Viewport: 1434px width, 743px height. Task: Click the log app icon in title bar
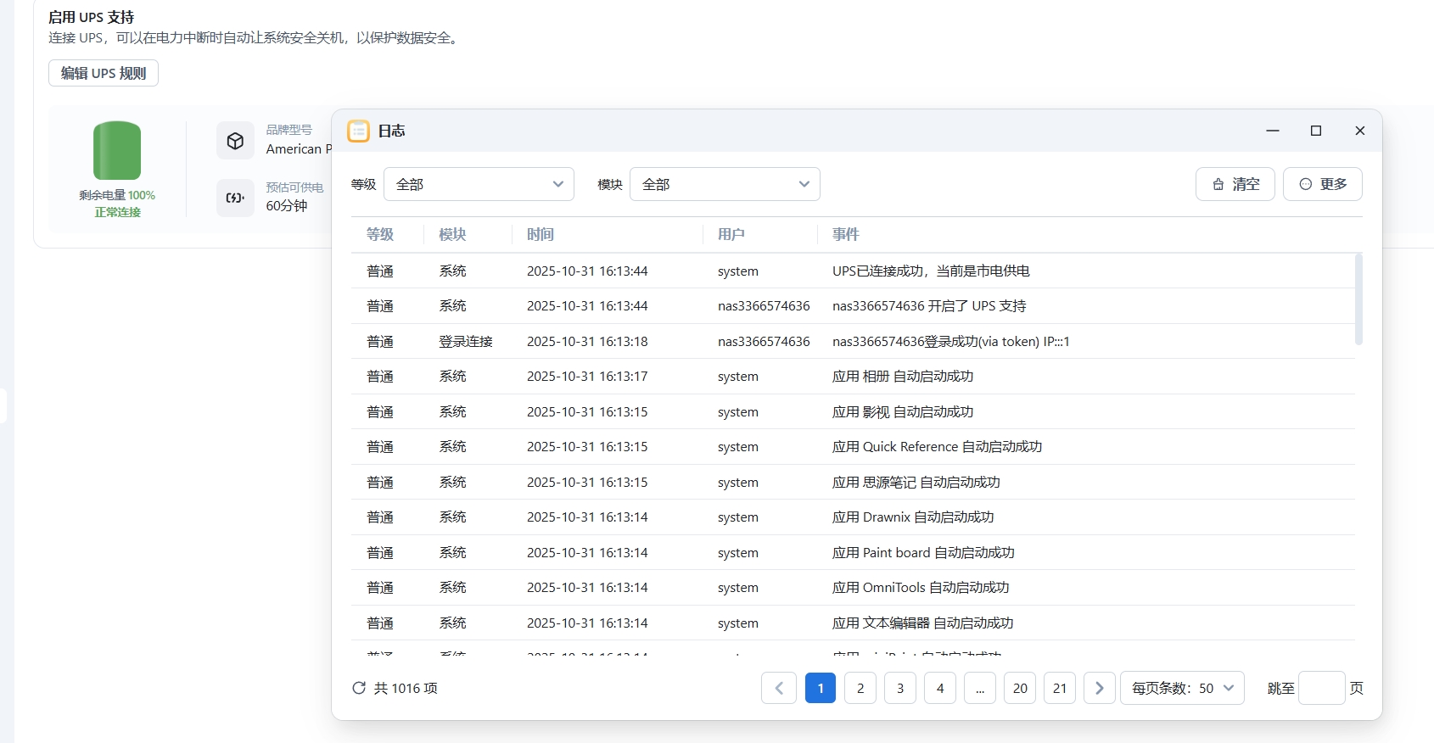pos(358,131)
